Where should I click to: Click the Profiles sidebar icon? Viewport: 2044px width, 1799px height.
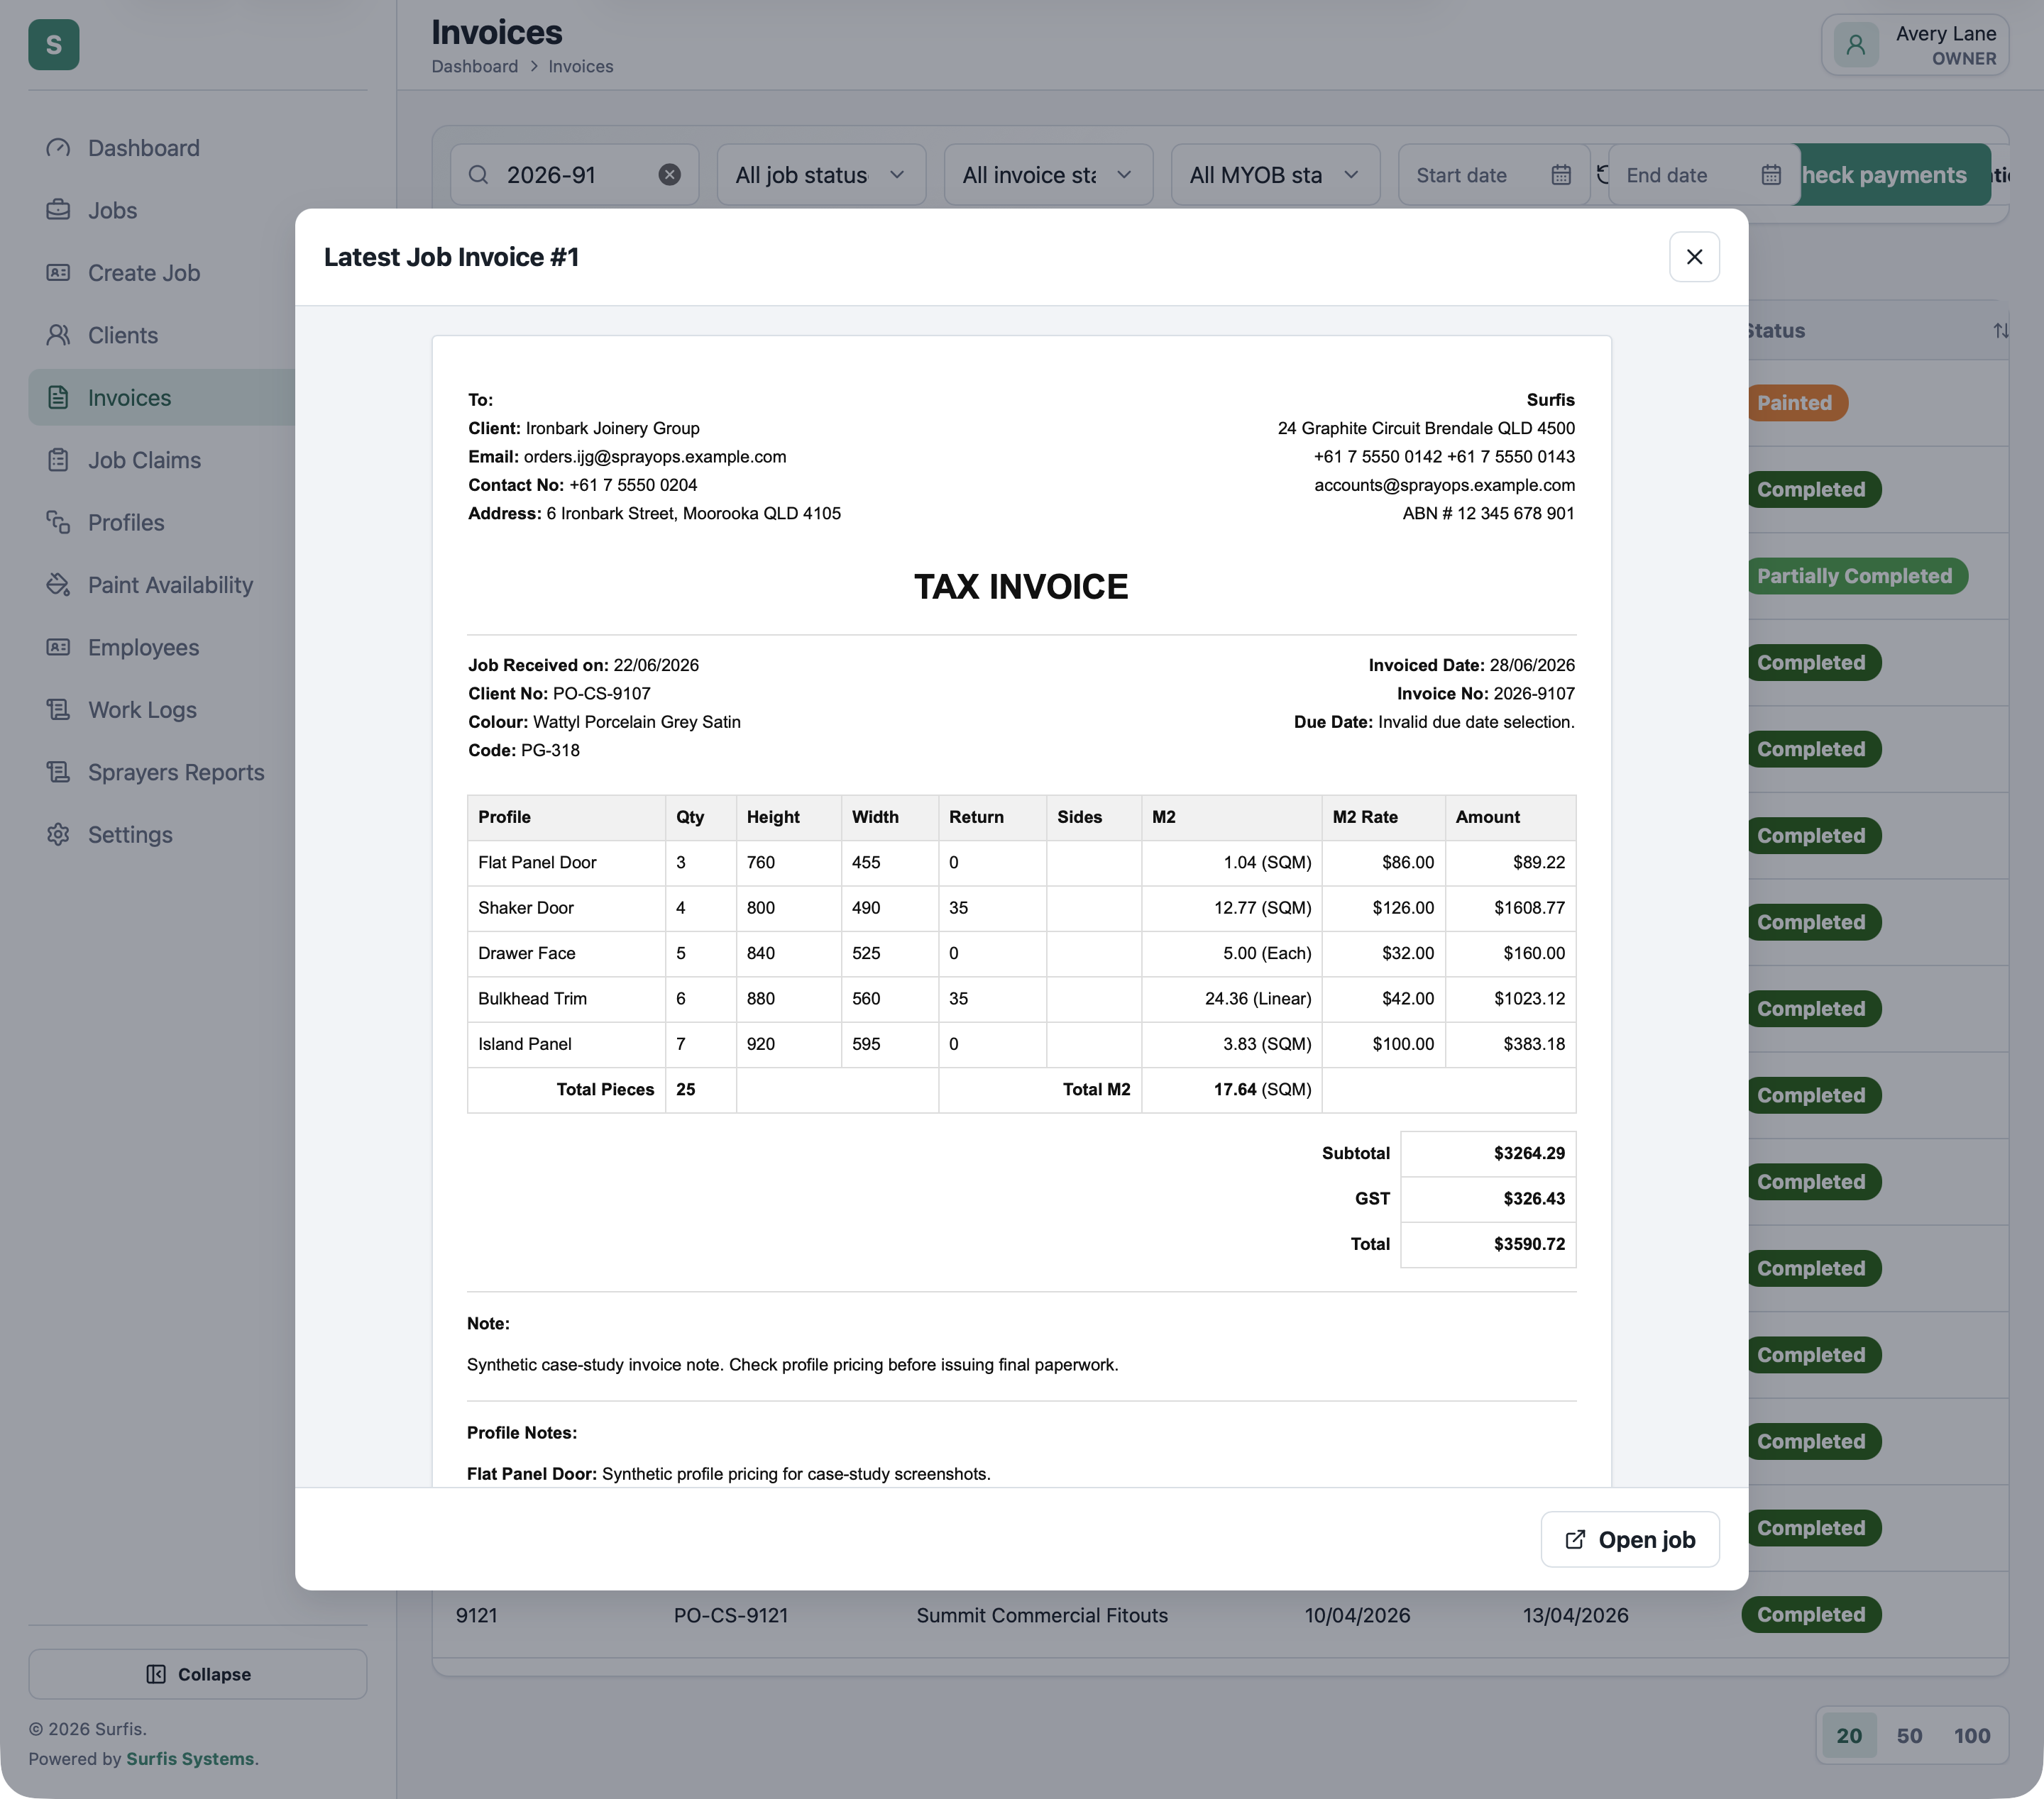58,523
